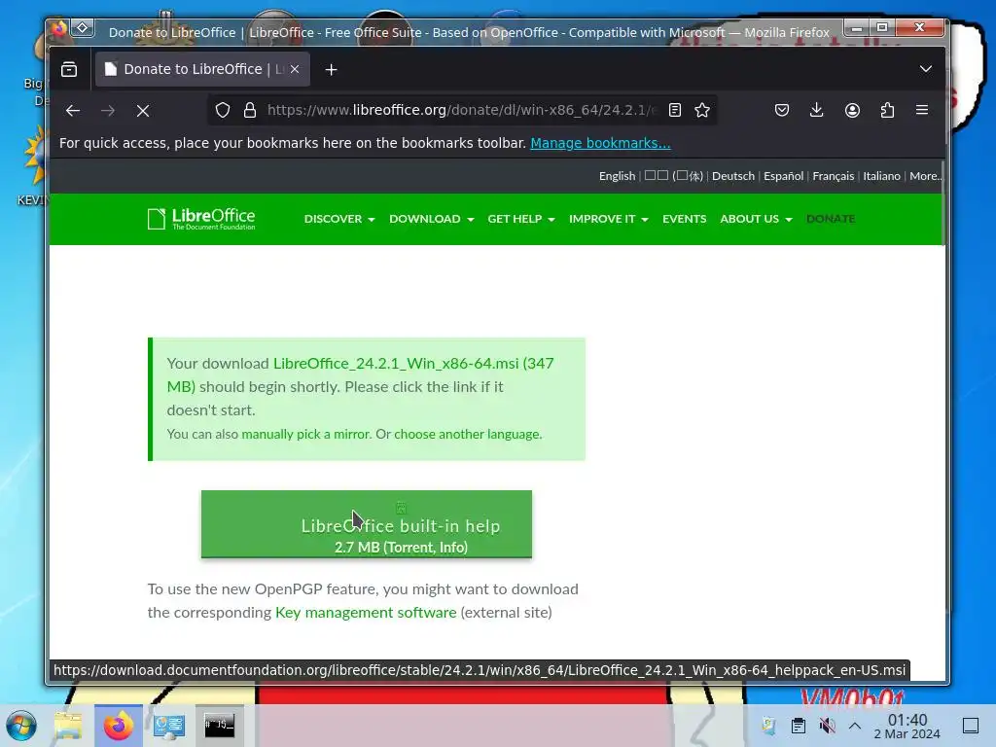The width and height of the screenshot is (996, 747).
Task: Bookmark this page with star icon
Action: tap(702, 110)
